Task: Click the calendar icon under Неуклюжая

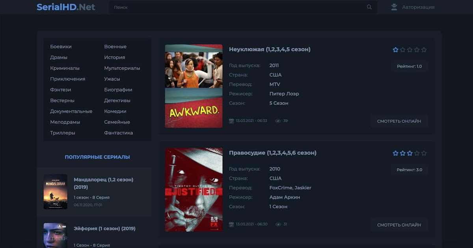Action: click(x=231, y=121)
